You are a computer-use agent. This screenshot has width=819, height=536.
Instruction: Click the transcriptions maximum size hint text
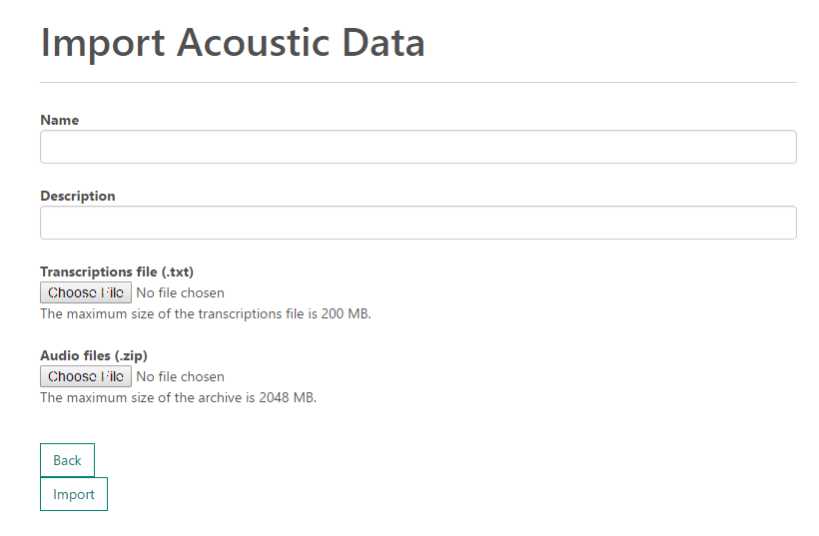pos(205,313)
